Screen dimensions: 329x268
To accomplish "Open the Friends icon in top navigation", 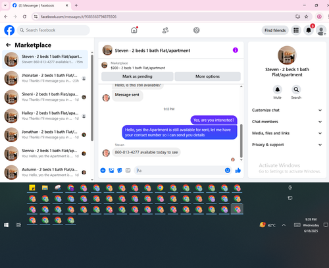I will [x=165, y=30].
